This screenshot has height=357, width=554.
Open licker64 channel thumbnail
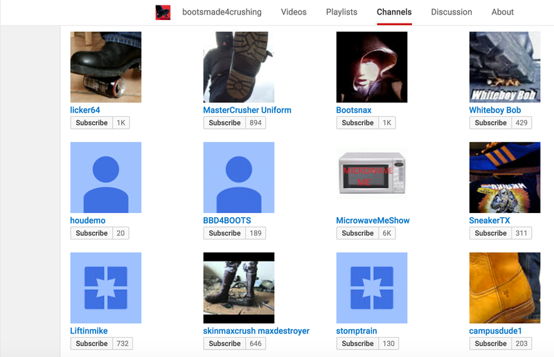click(106, 67)
